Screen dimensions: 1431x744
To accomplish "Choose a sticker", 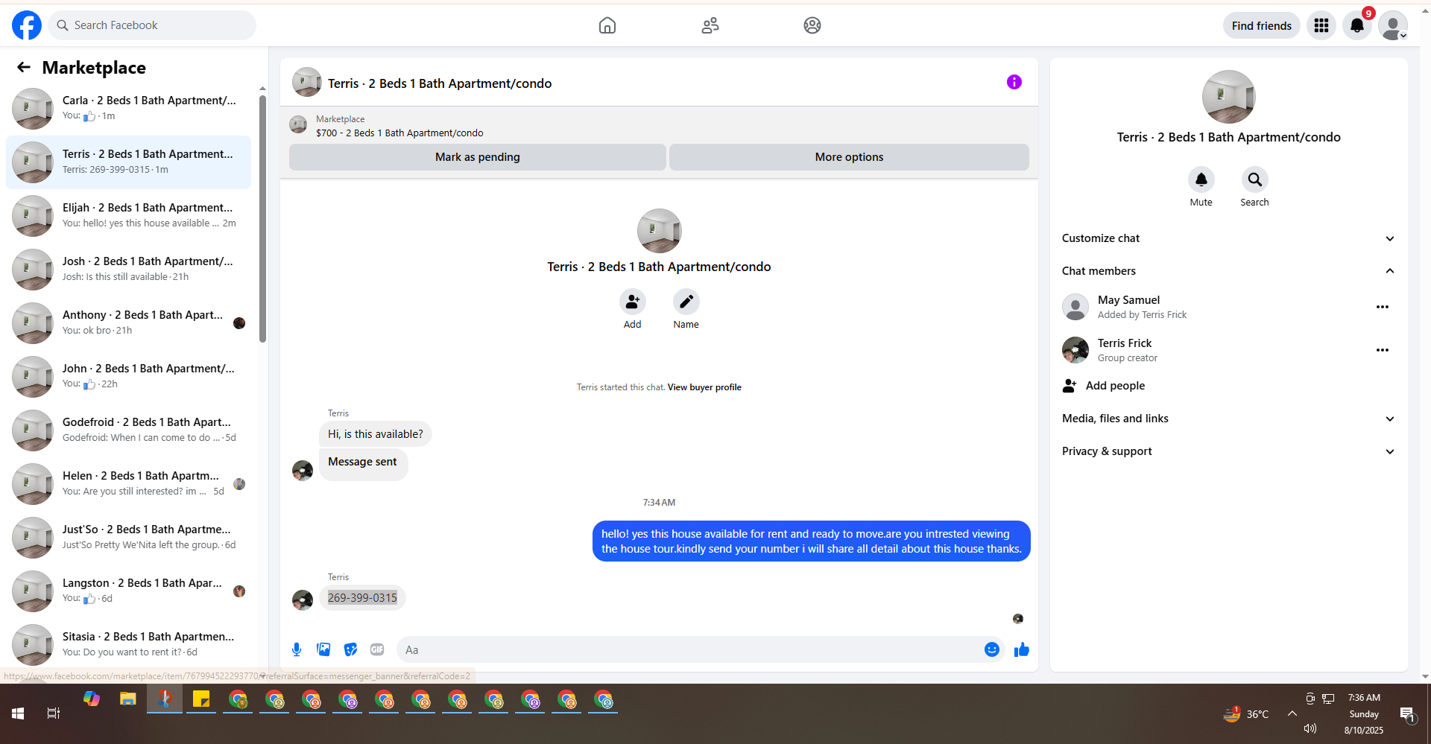I will [x=350, y=649].
